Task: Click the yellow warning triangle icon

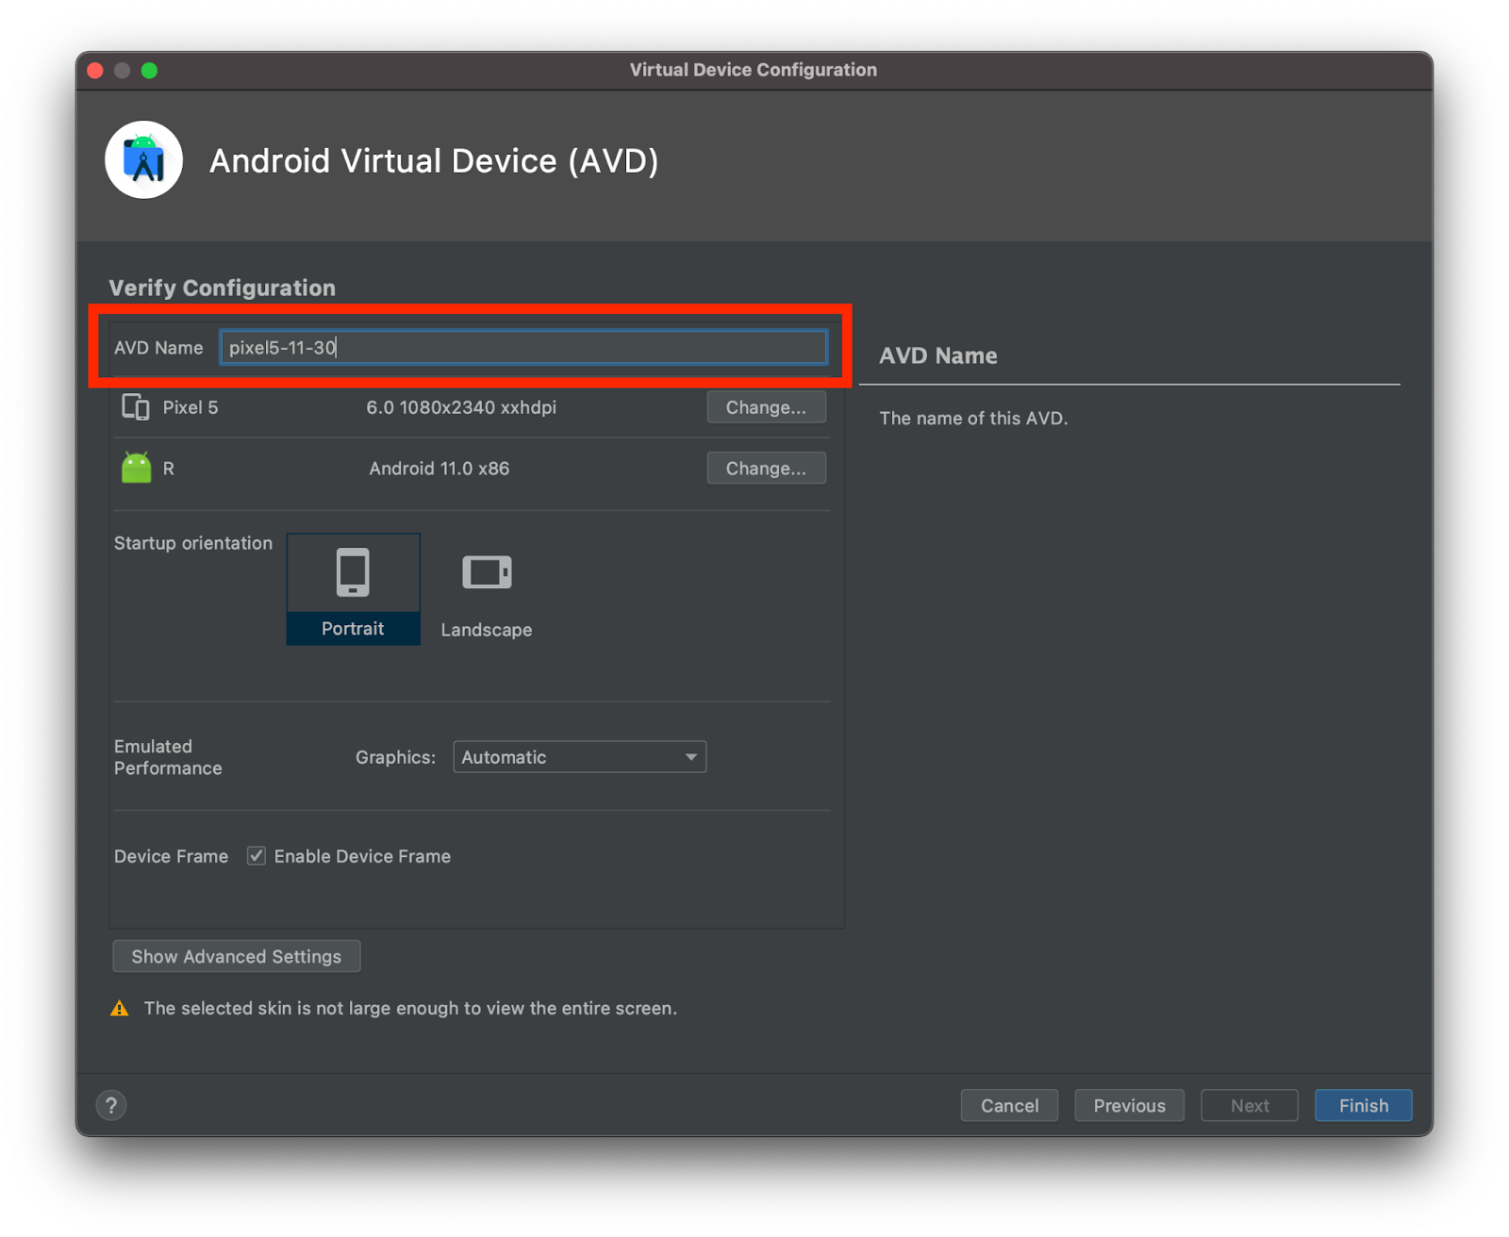Action: point(120,1008)
